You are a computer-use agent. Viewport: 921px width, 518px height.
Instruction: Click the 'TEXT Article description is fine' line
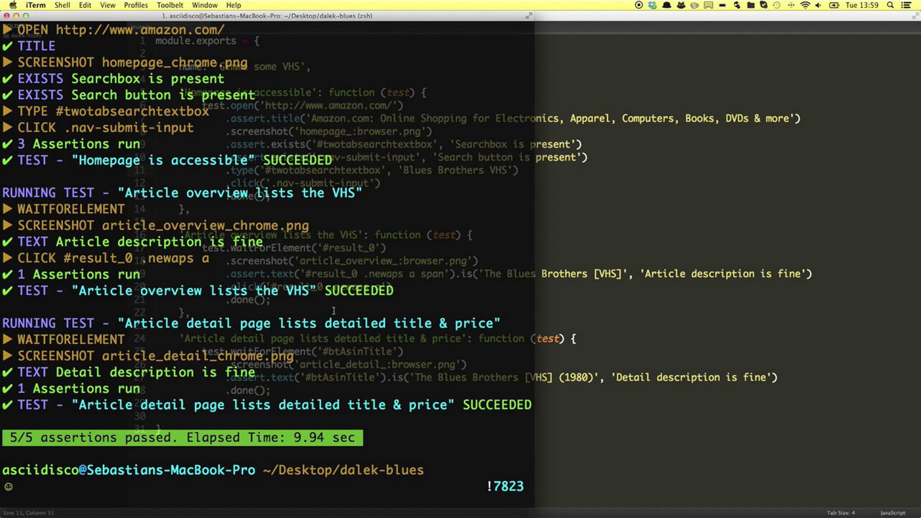133,242
